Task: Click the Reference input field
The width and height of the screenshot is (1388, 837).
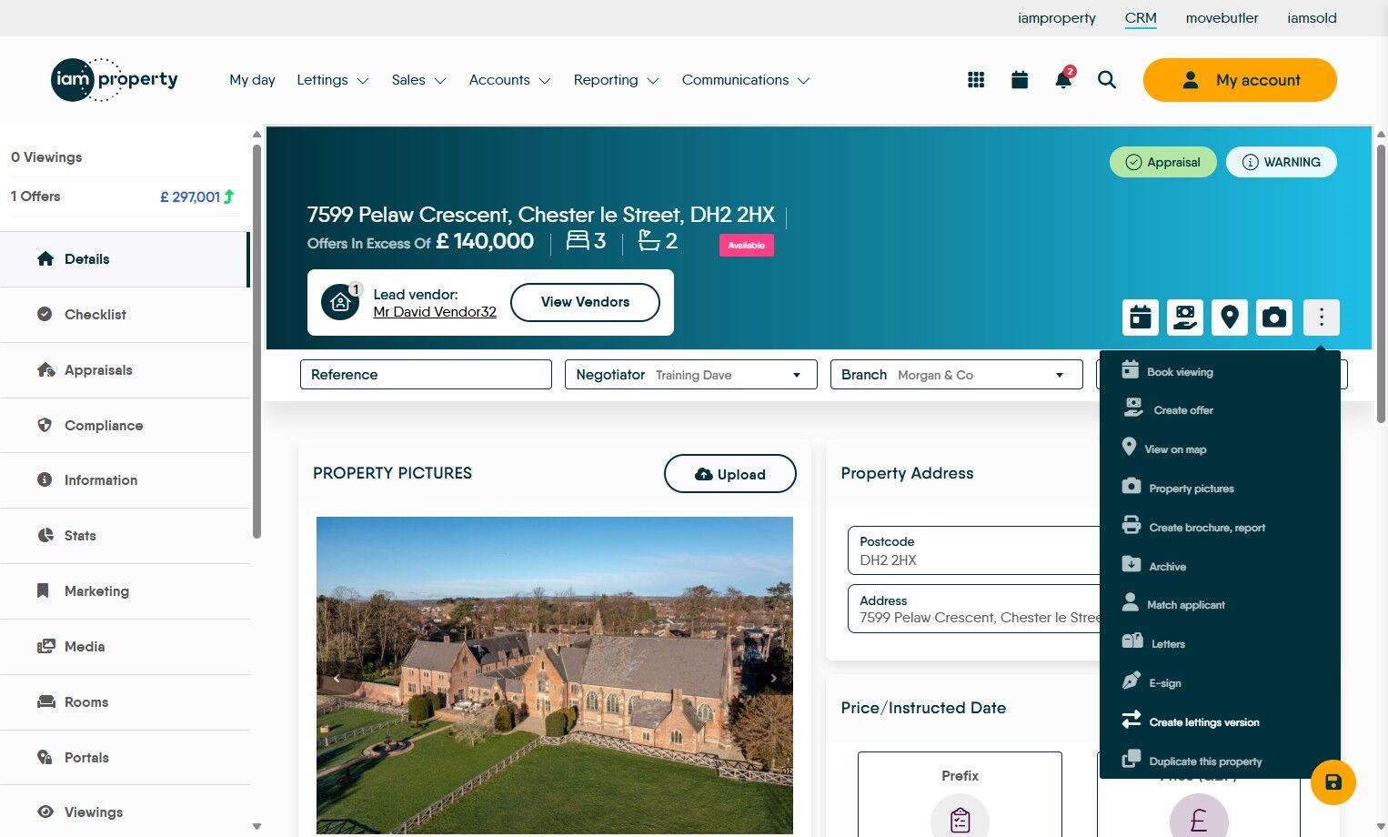Action: click(x=426, y=375)
